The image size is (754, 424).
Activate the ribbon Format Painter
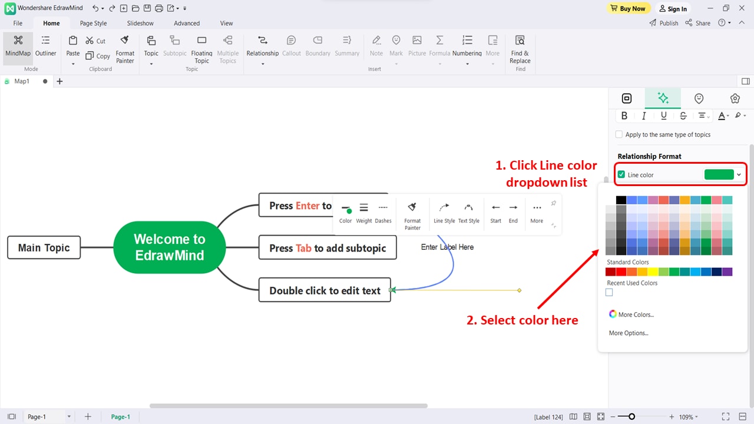[x=125, y=49]
